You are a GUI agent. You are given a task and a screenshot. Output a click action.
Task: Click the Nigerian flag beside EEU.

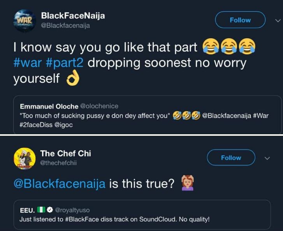[42, 210]
